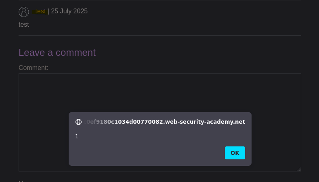The width and height of the screenshot is (319, 182).
Task: Open the yellow "test" commenter name link
Action: pos(40,11)
